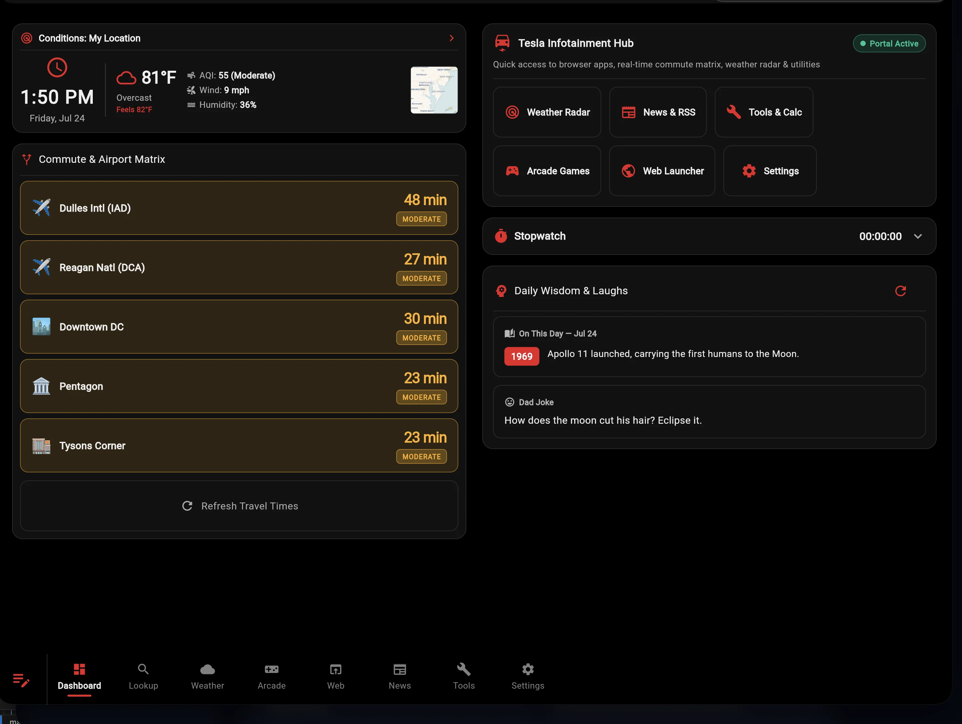The height and width of the screenshot is (724, 962).
Task: Switch to the Lookup tab
Action: point(143,677)
